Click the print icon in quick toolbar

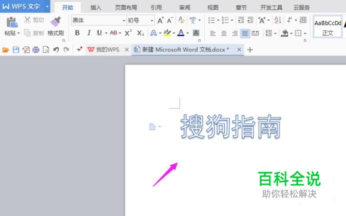35,50
